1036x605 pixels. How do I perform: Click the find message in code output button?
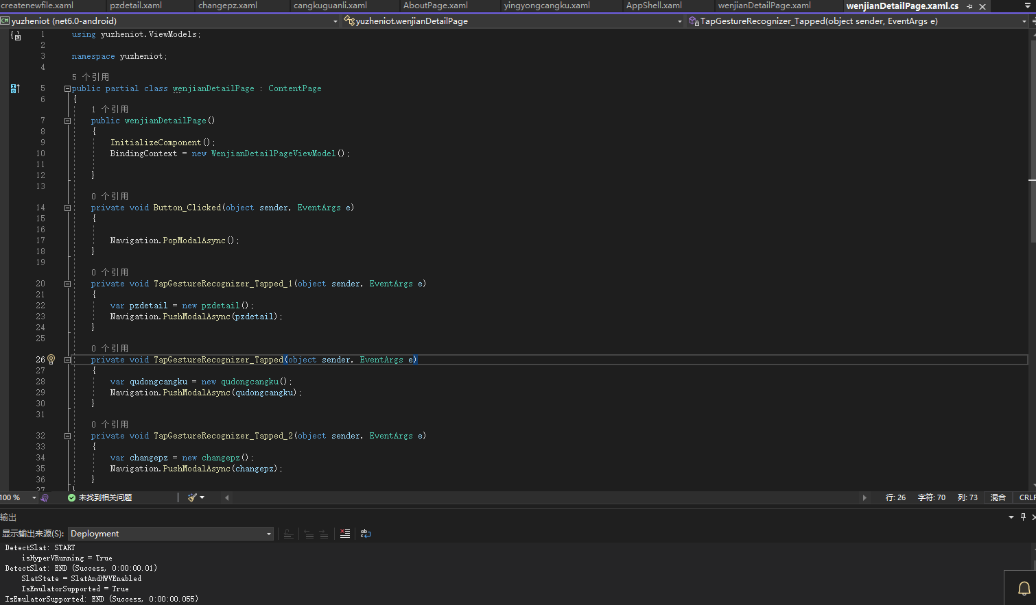pos(288,534)
